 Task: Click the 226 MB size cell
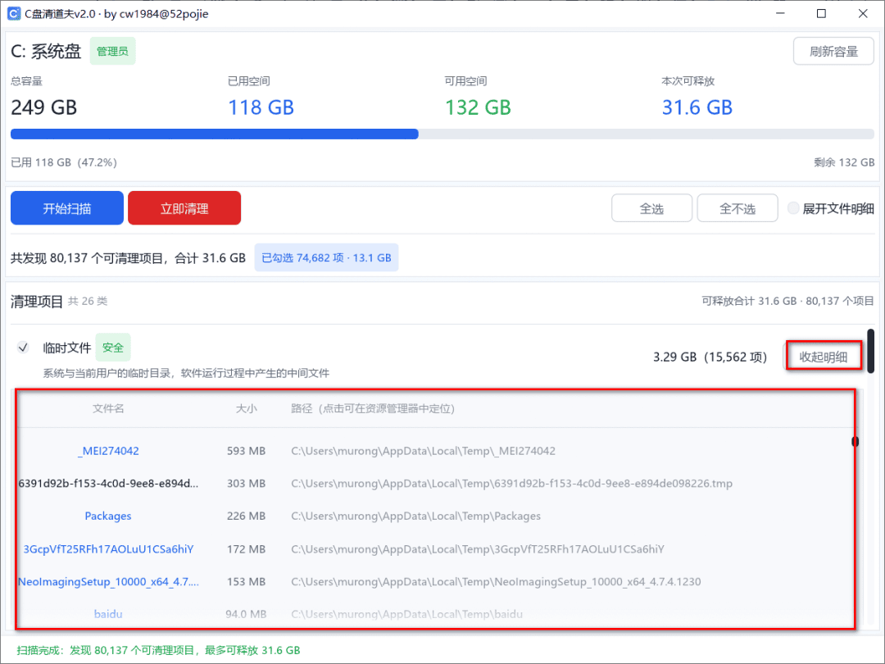246,516
